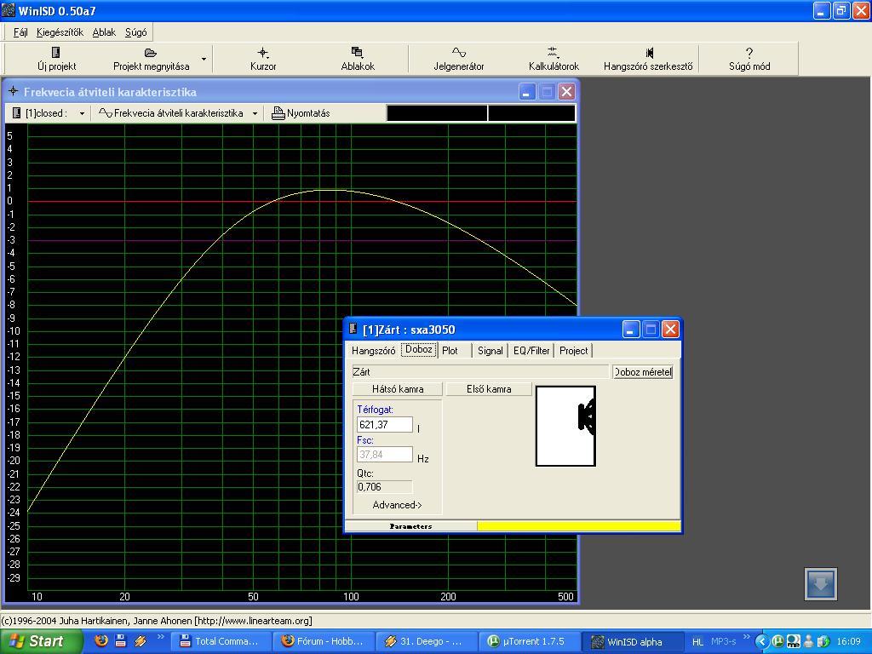Open the Ablakok windows tool
The width and height of the screenshot is (872, 654).
pyautogui.click(x=357, y=59)
